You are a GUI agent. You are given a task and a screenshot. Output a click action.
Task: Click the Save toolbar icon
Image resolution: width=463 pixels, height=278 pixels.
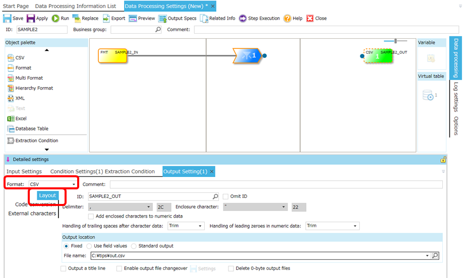point(8,19)
